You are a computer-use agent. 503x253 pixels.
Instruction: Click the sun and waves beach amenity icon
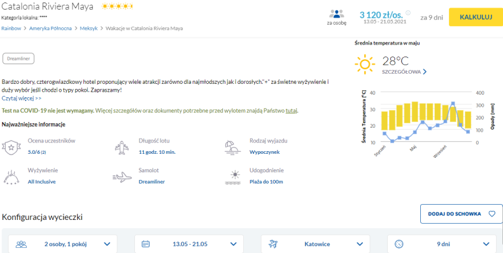point(233,177)
